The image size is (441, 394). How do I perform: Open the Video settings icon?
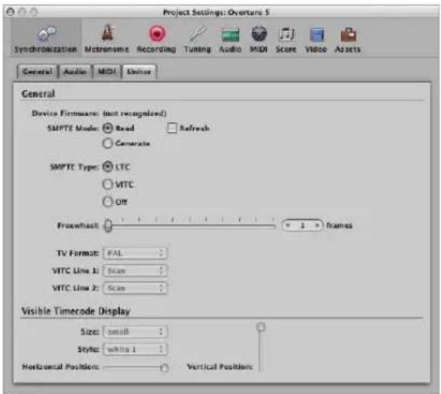coord(316,39)
